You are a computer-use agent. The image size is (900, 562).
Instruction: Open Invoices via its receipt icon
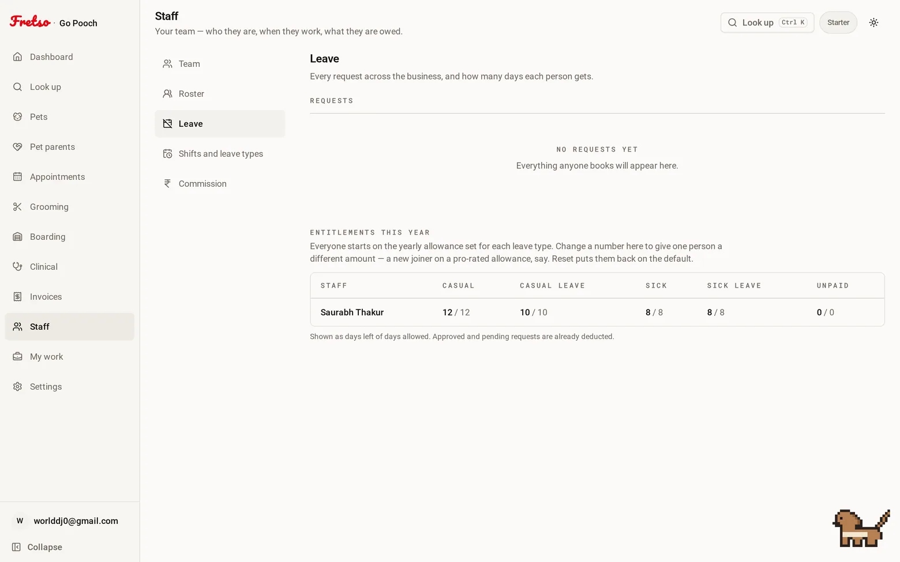point(18,296)
